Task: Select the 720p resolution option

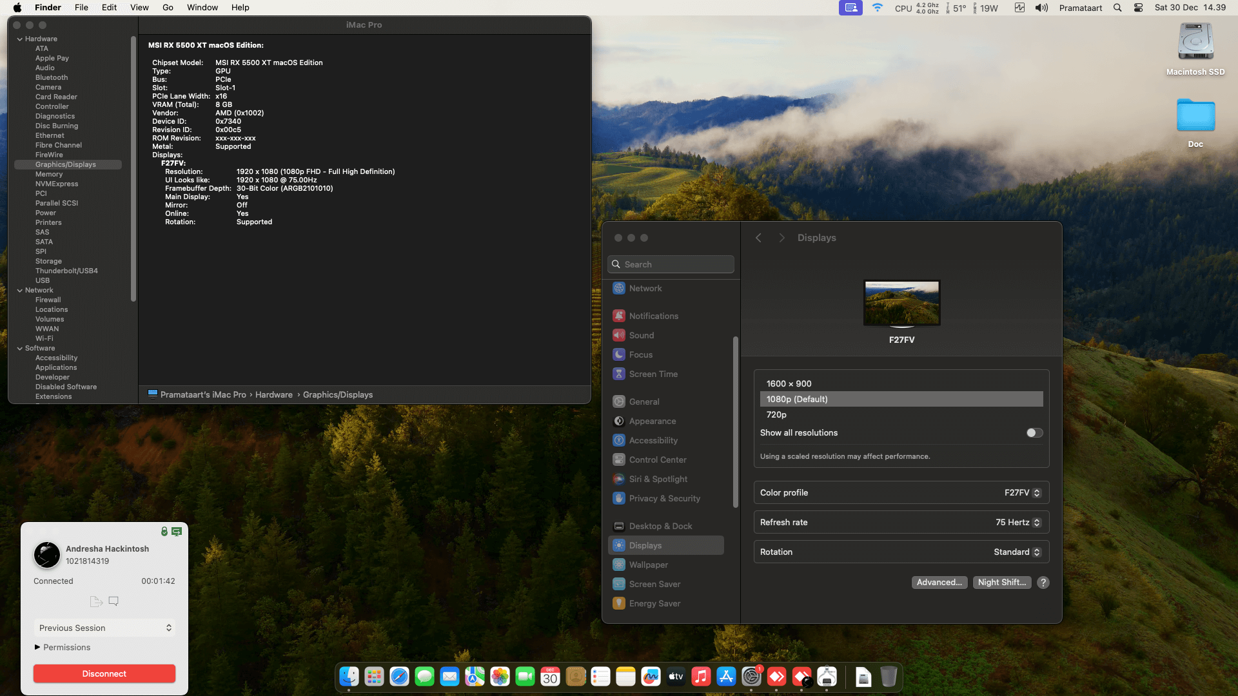Action: tap(776, 414)
